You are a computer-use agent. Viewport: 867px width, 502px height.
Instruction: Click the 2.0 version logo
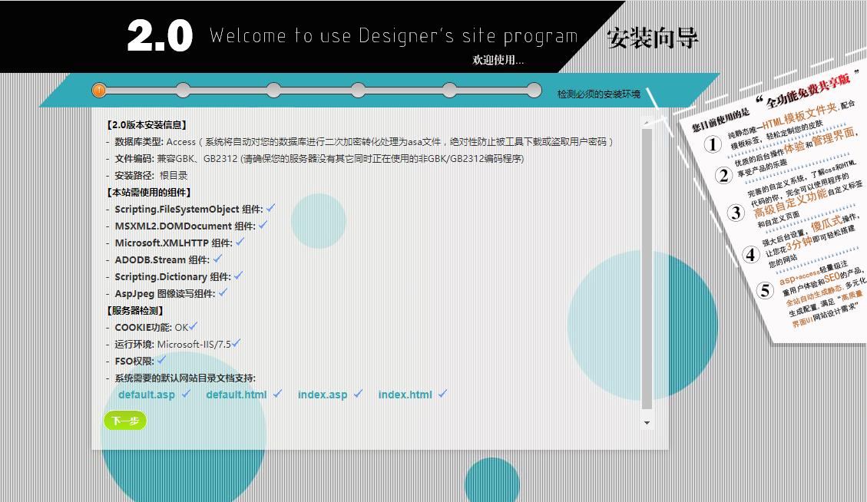coord(160,37)
